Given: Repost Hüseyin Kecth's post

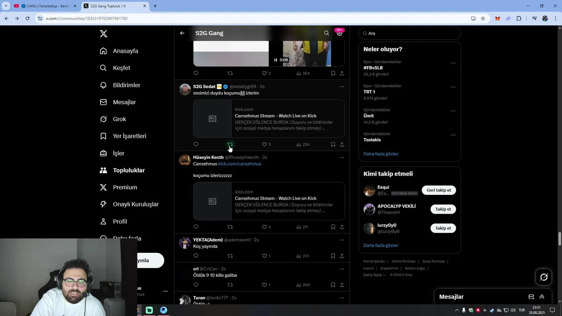Looking at the screenshot, I should (x=230, y=227).
